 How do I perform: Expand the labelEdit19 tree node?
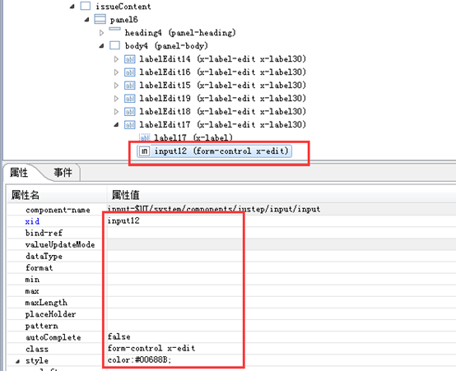coord(116,99)
